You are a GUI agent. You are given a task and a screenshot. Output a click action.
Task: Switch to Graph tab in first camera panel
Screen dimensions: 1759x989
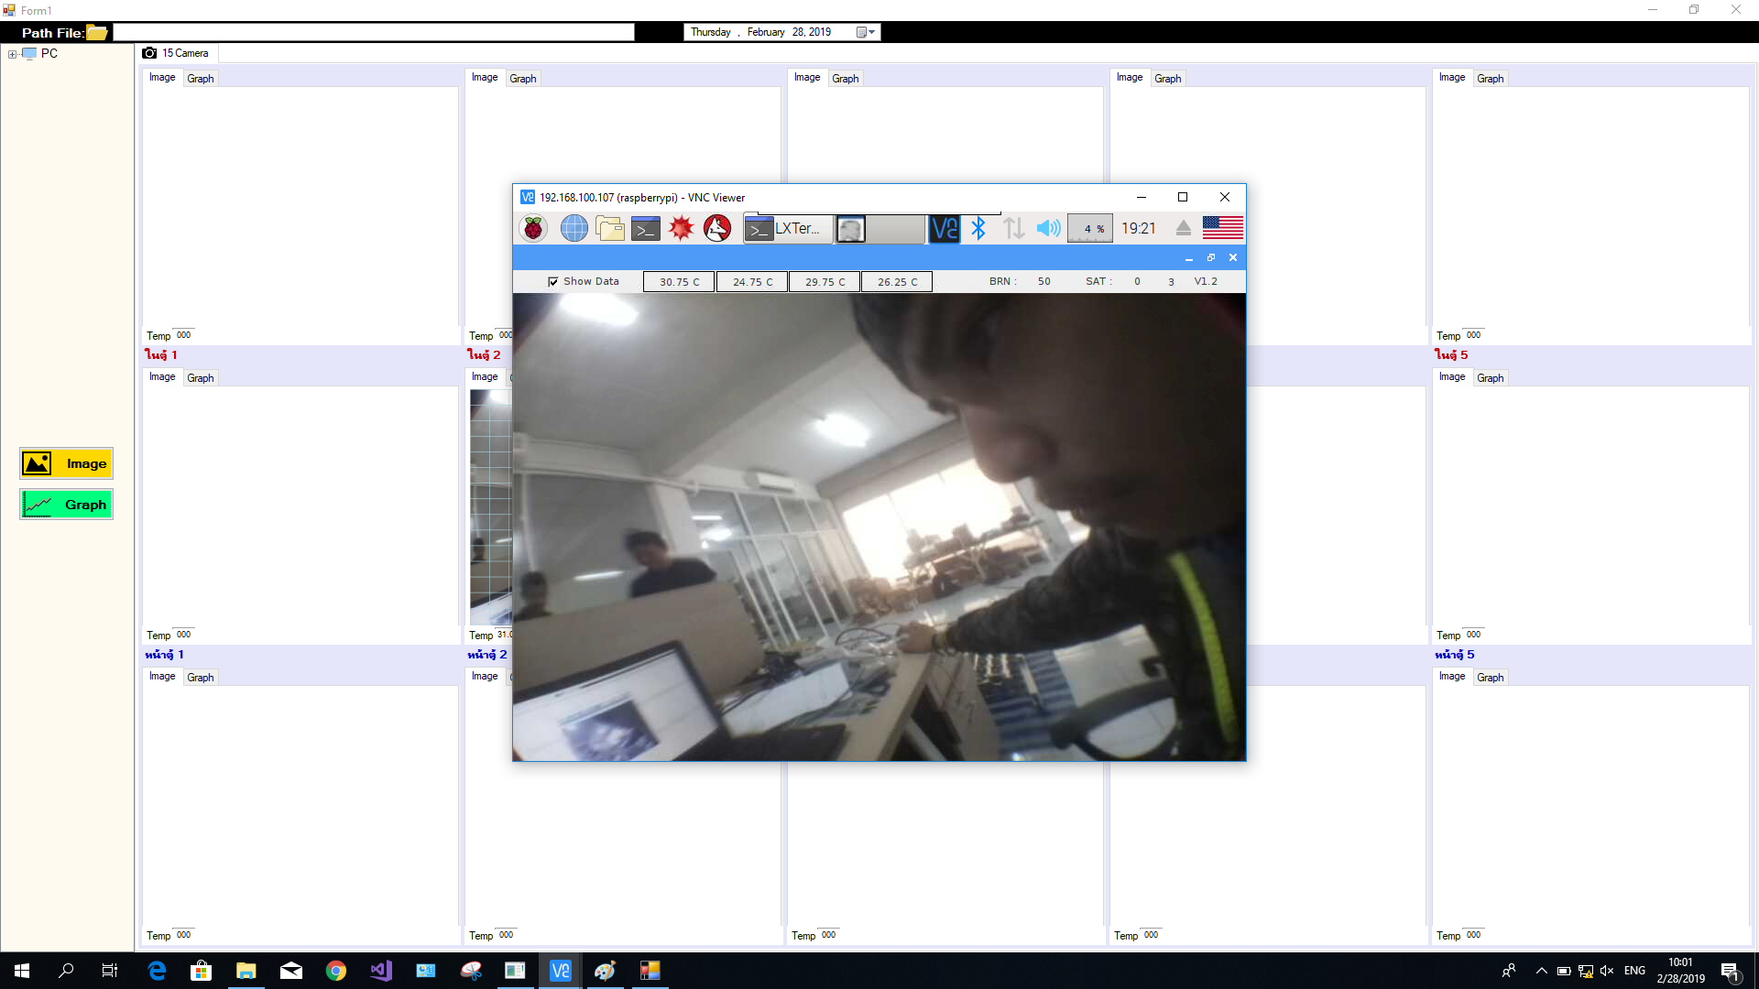point(200,79)
